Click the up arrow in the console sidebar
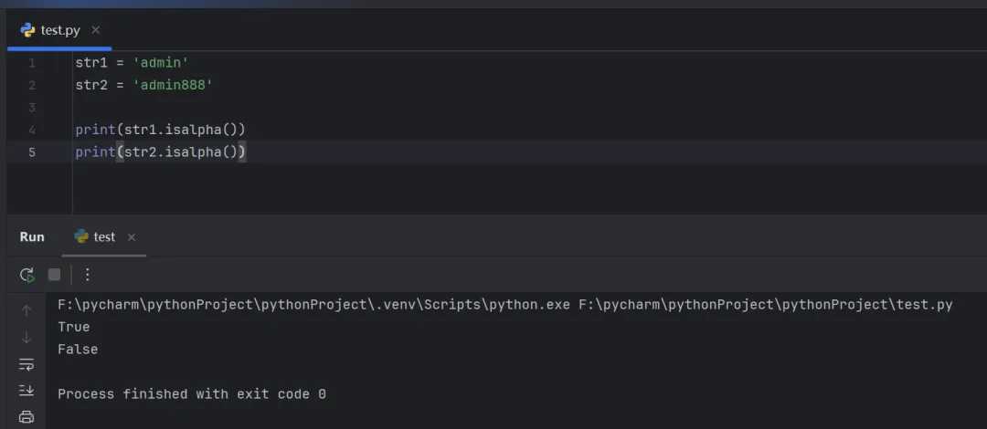This screenshot has height=429, width=987. tap(27, 310)
